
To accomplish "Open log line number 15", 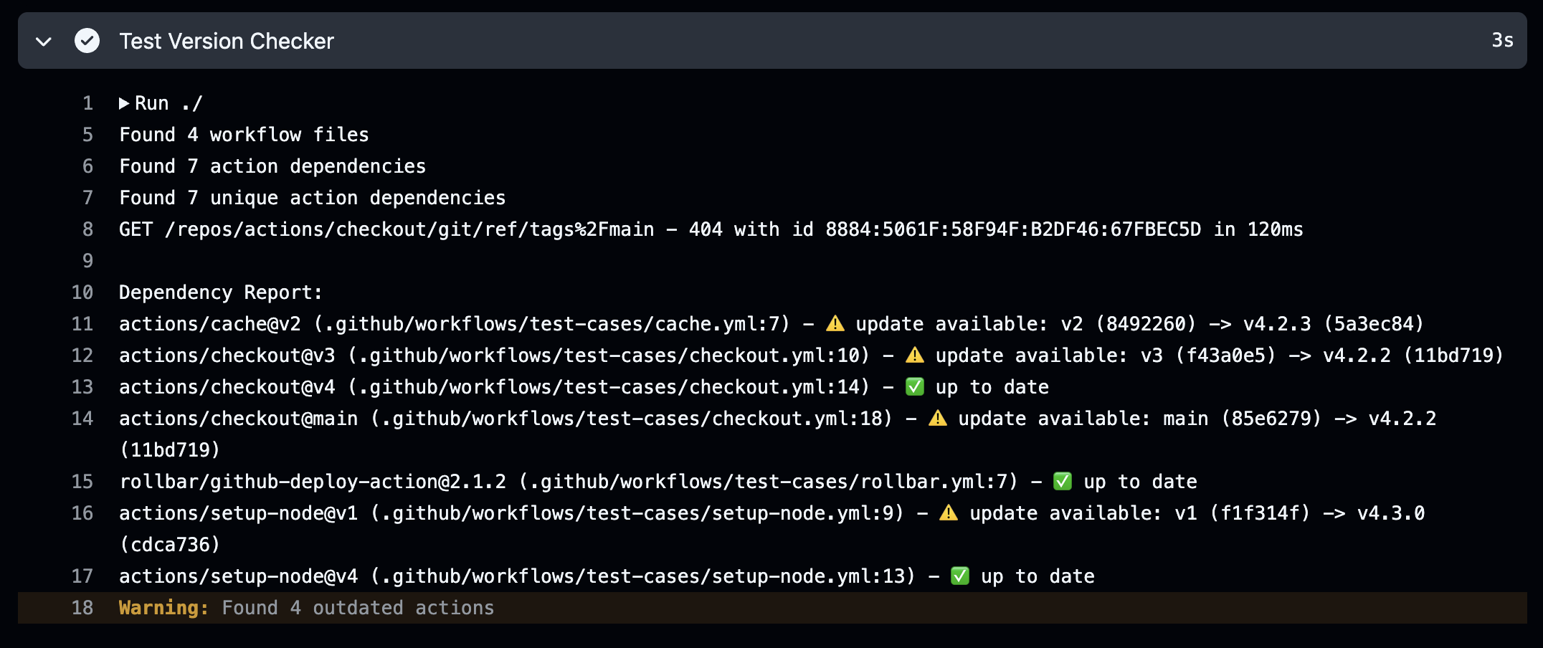I will 82,482.
